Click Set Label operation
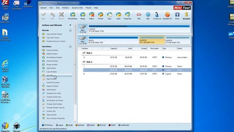 [50, 76]
